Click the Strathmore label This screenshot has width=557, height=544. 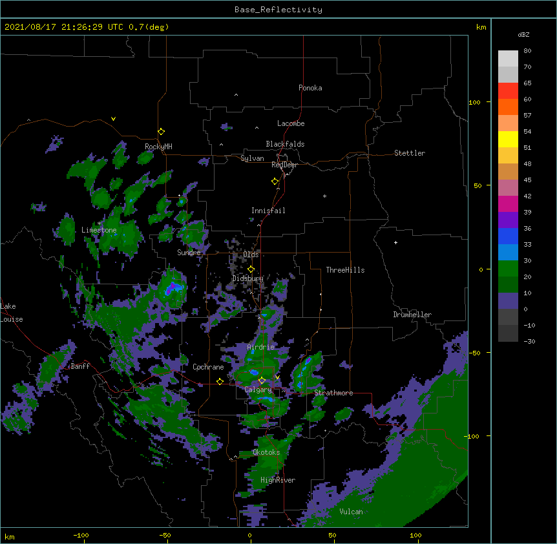[333, 393]
